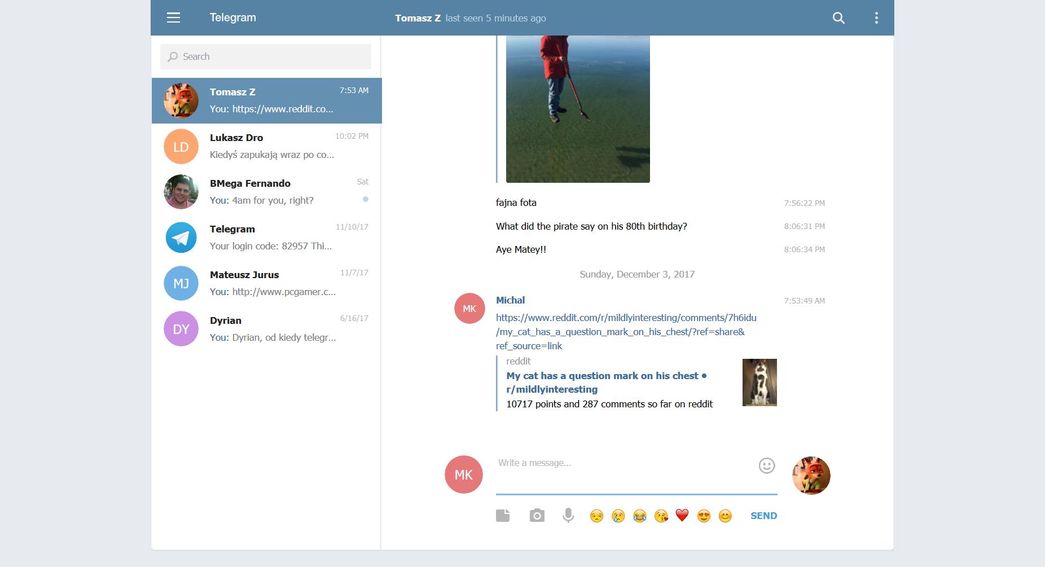Click the search magnifier icon in header

pos(838,18)
